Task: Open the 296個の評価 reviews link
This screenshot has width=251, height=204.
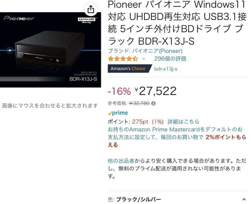Action: coord(170,59)
